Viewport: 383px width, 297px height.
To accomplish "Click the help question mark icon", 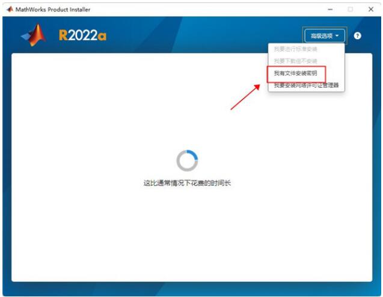I will pos(357,36).
